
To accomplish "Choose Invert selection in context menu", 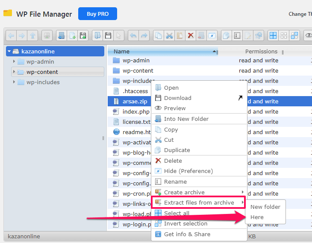I will [199, 223].
